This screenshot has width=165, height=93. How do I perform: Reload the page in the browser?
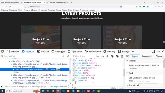[x=10, y=7]
